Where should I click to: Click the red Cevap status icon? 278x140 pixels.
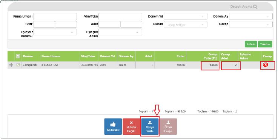266,65
